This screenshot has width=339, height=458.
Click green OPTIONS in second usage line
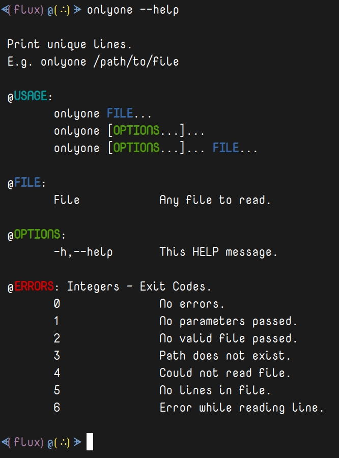pyautogui.click(x=136, y=131)
